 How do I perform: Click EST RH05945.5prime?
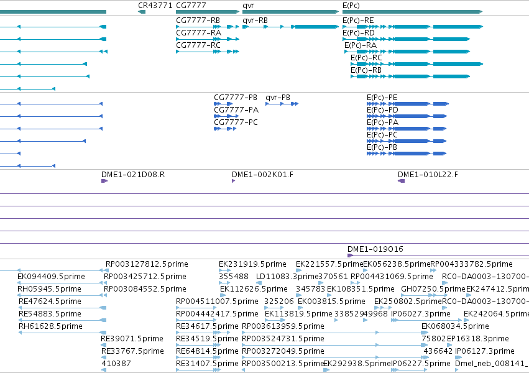click(49, 289)
